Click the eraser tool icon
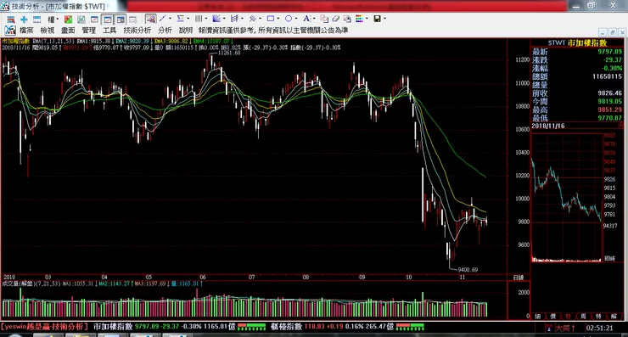This screenshot has width=628, height=337. 335,19
